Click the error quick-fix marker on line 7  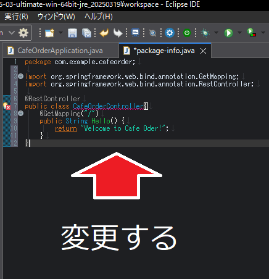point(7,106)
